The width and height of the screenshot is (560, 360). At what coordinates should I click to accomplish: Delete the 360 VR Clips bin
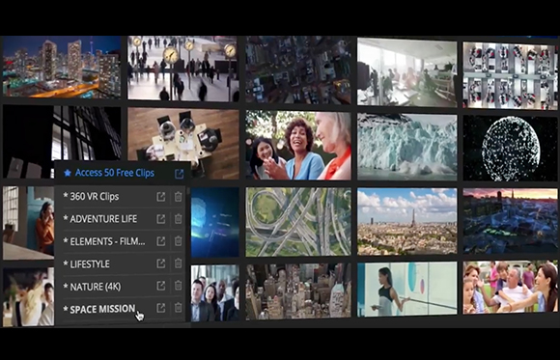click(x=178, y=197)
